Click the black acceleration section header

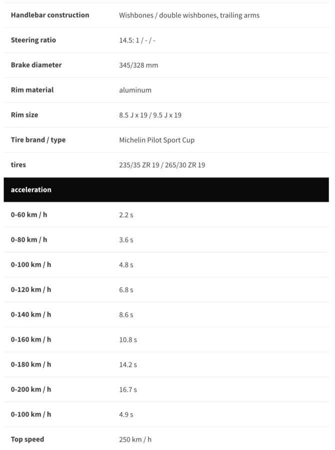[166, 190]
